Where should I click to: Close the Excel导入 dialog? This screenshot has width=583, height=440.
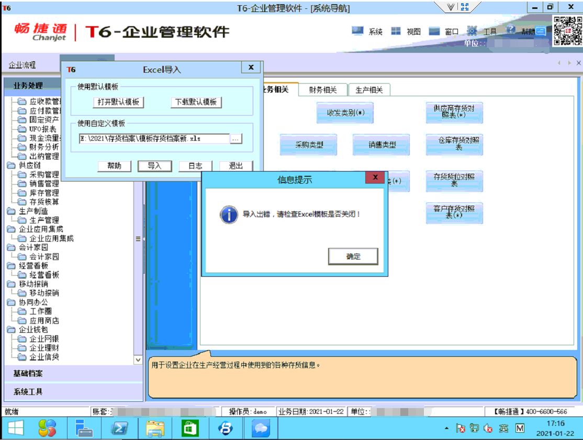(251, 67)
